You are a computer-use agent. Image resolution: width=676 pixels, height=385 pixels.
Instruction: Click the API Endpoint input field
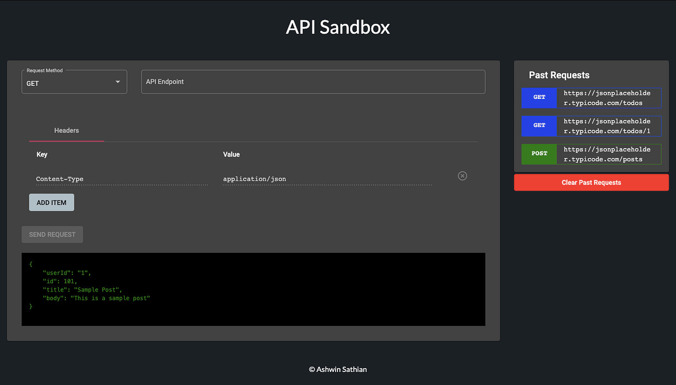pos(313,82)
